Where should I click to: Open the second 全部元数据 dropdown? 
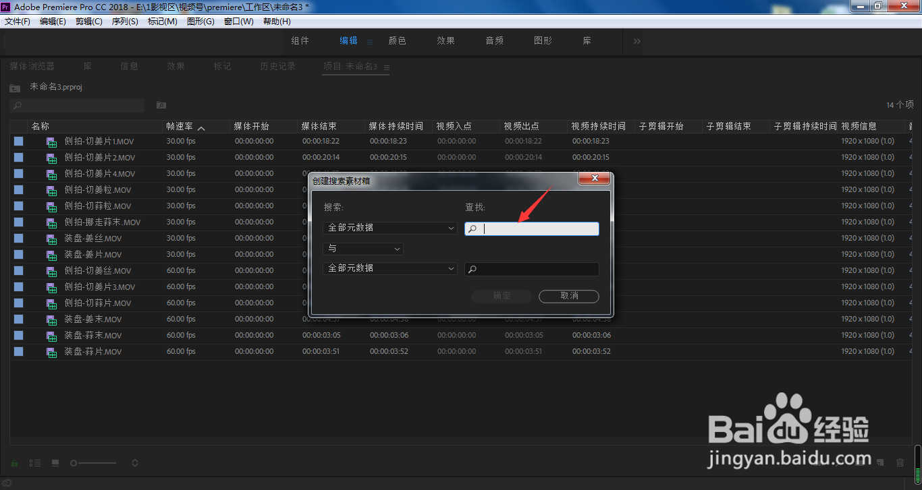click(x=390, y=269)
